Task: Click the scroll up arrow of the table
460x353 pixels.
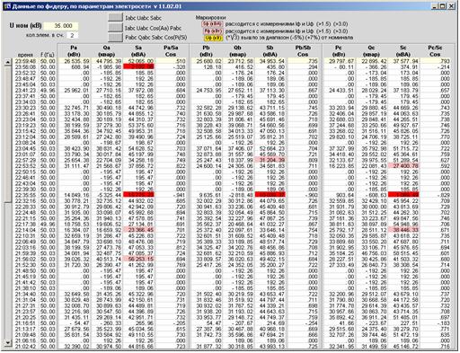Action: [7, 62]
